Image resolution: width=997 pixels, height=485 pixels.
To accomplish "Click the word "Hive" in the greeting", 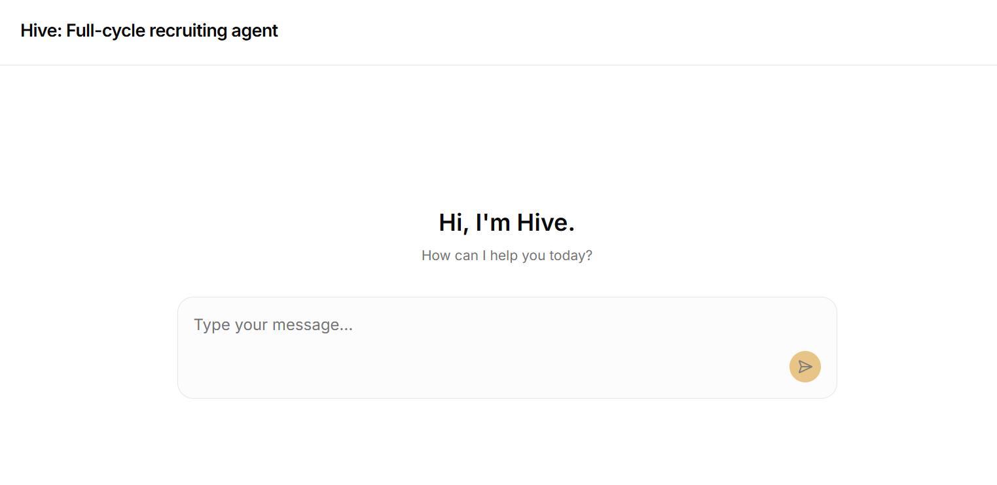I will (544, 223).
